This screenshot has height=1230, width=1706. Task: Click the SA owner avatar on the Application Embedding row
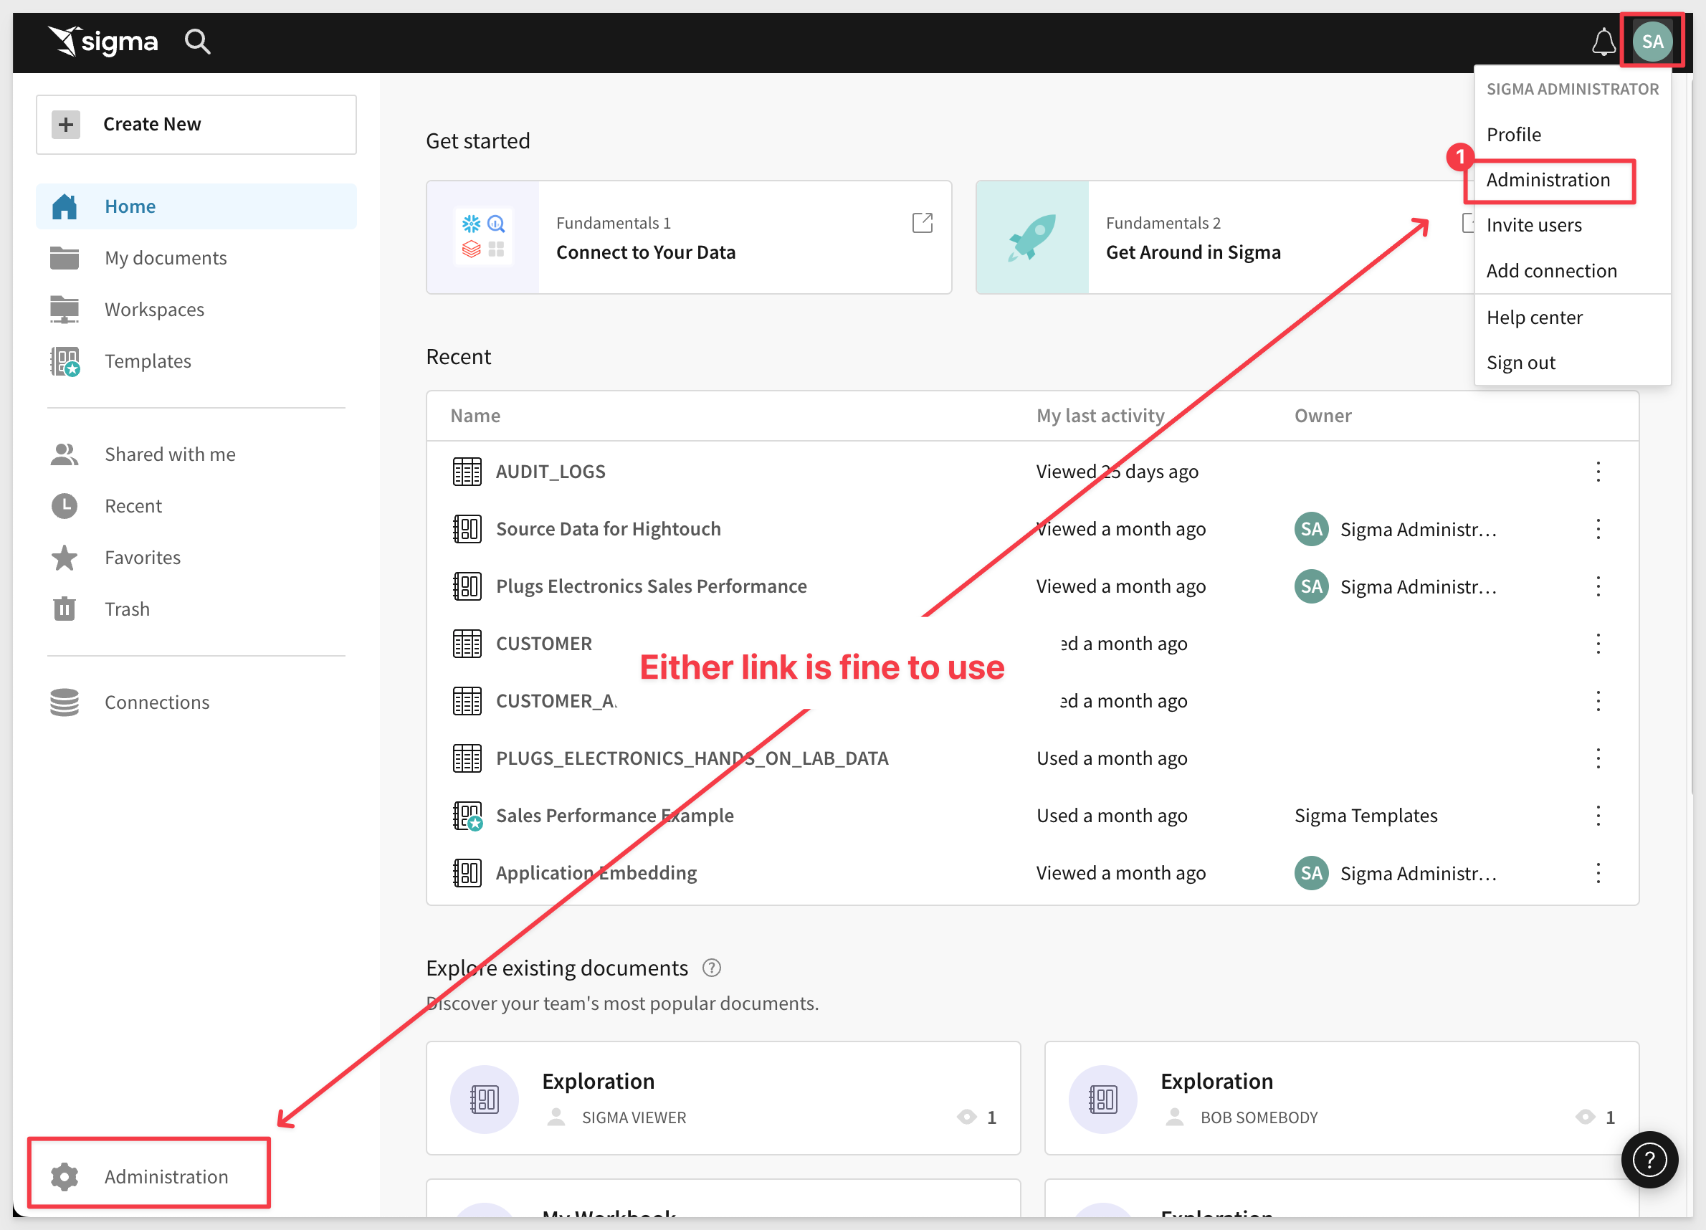[1311, 872]
